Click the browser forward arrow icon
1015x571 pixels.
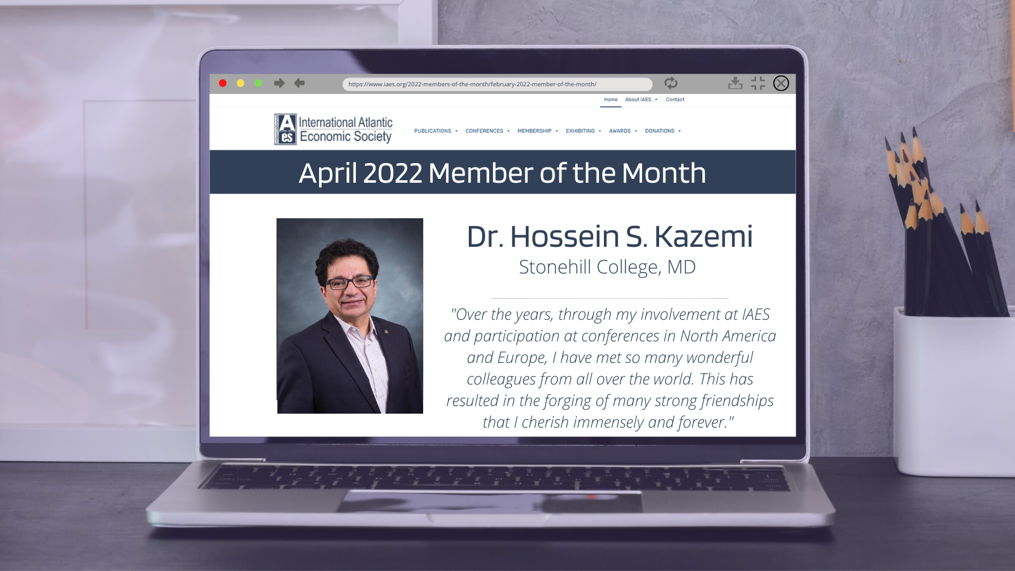(279, 83)
